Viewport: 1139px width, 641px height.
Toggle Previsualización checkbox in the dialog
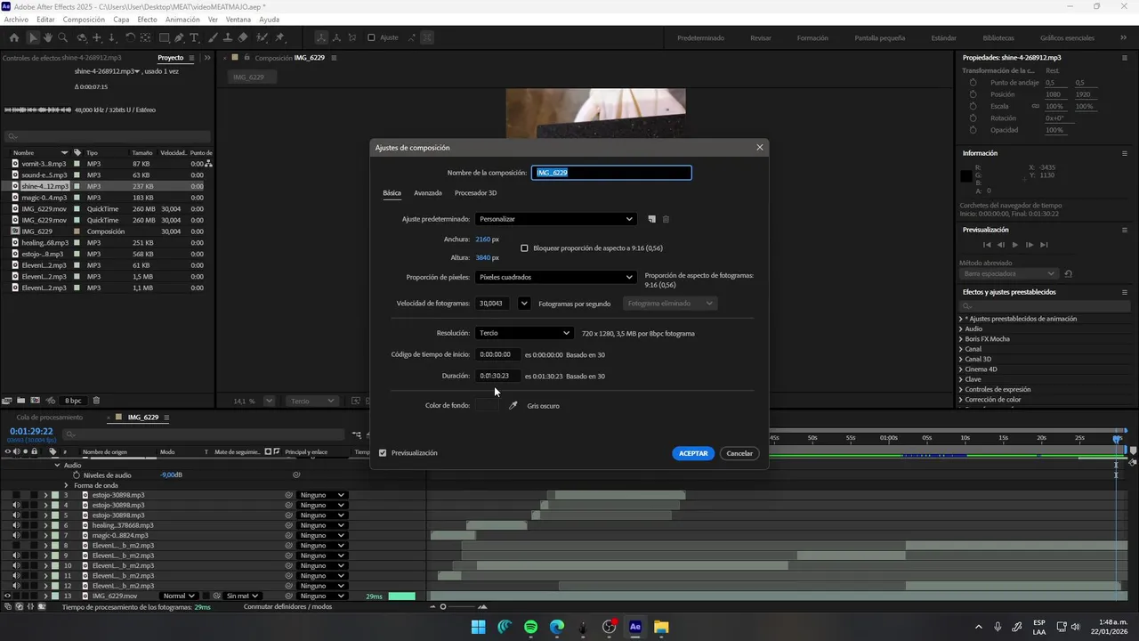383,453
